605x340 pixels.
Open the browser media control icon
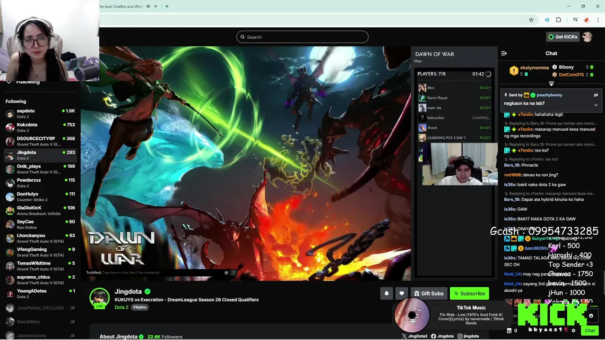coord(575,20)
